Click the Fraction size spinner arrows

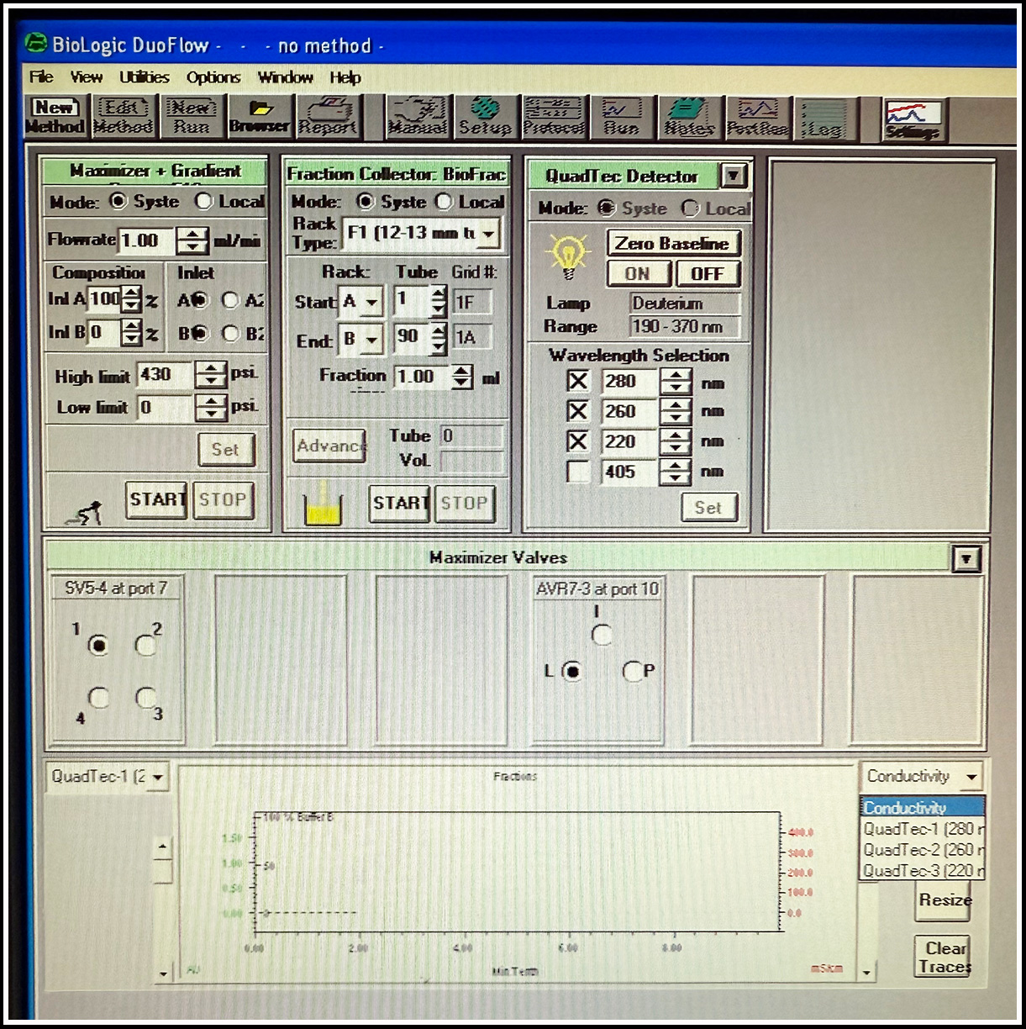[461, 377]
